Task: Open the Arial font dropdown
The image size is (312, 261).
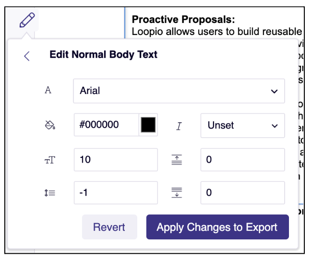Action: (179, 91)
